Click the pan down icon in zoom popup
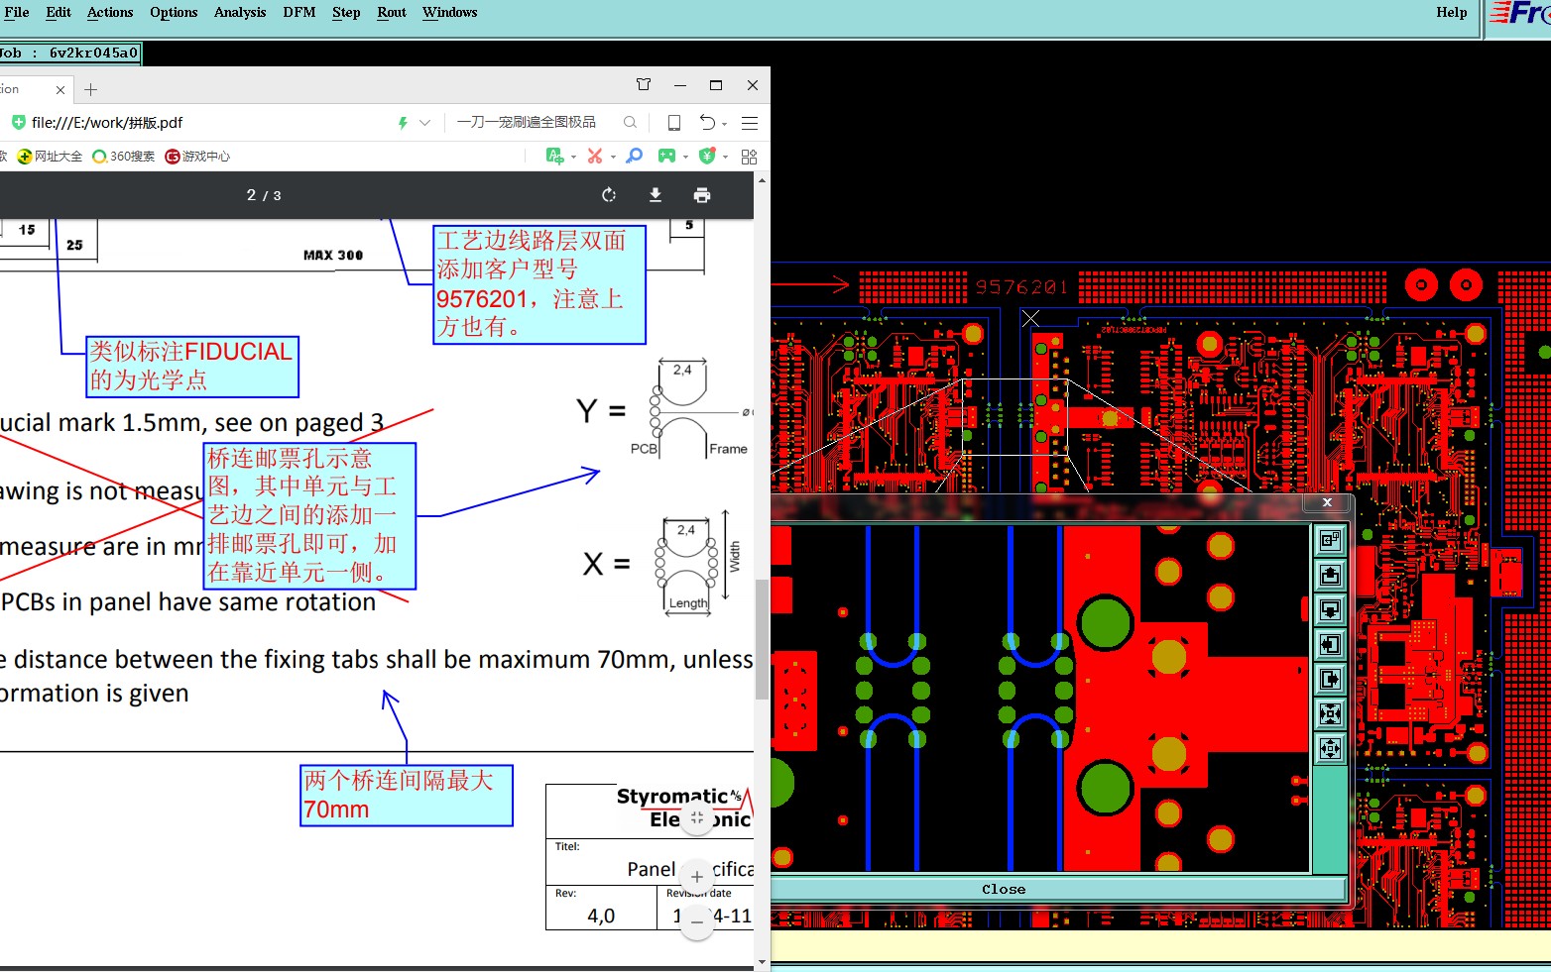This screenshot has width=1551, height=972. coord(1330,609)
